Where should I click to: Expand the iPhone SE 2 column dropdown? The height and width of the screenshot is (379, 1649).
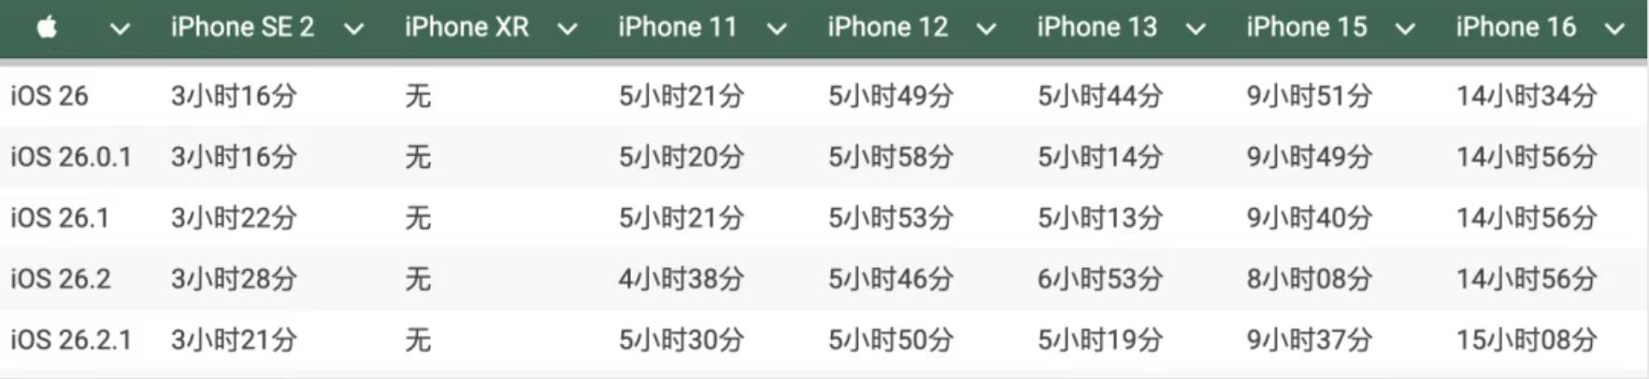(x=353, y=29)
